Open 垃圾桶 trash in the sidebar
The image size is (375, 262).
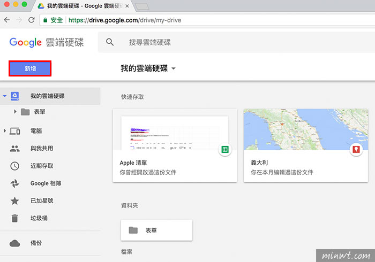point(39,218)
